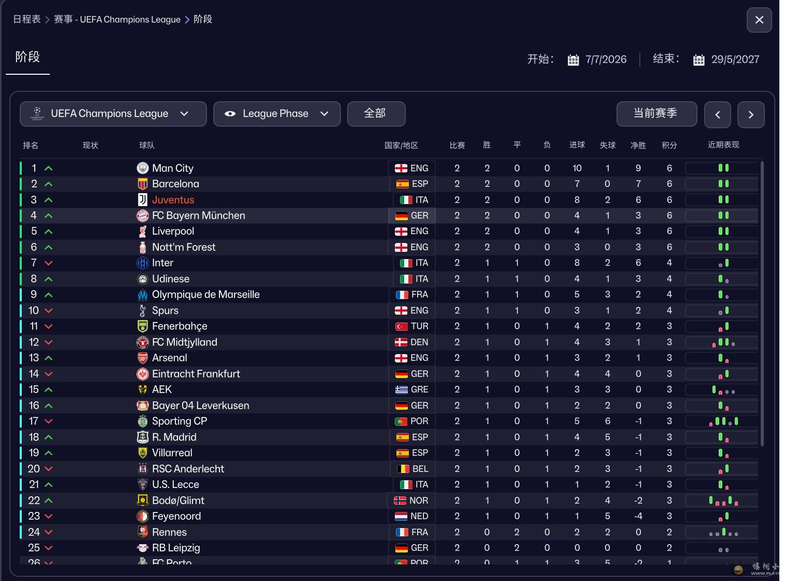Click the 日程表 breadcrumb

pyautogui.click(x=26, y=19)
